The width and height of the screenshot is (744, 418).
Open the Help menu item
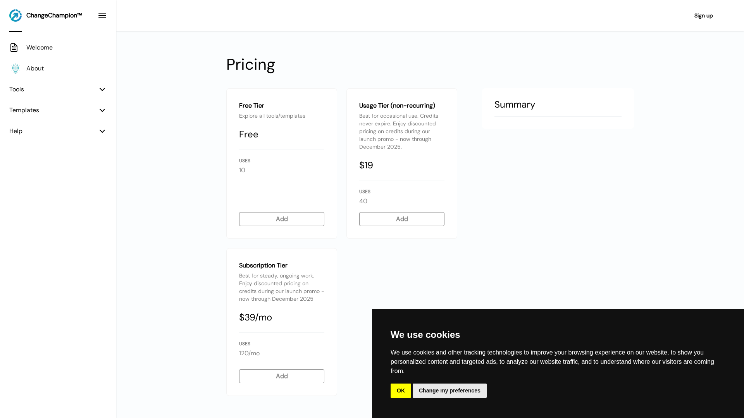[x=16, y=131]
